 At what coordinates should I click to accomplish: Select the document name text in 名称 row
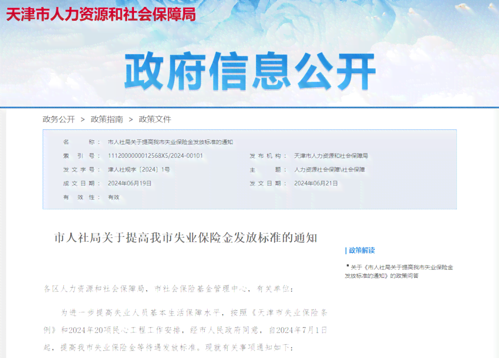pyautogui.click(x=170, y=142)
